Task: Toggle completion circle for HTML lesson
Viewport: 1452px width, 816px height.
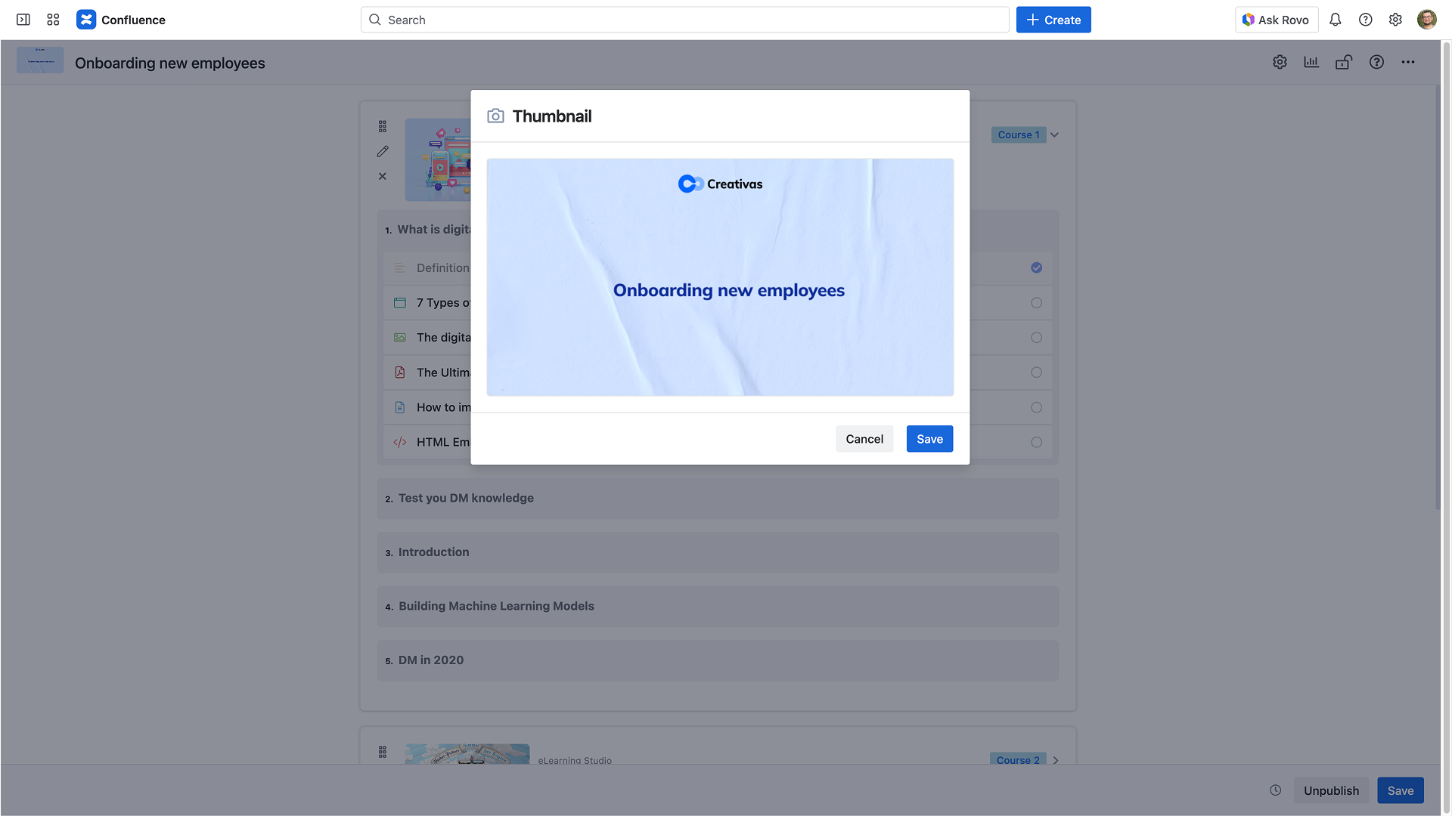Action: [1036, 442]
